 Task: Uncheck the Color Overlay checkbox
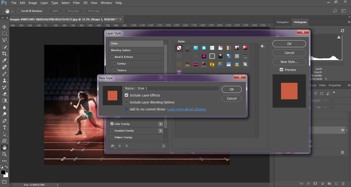112,124
